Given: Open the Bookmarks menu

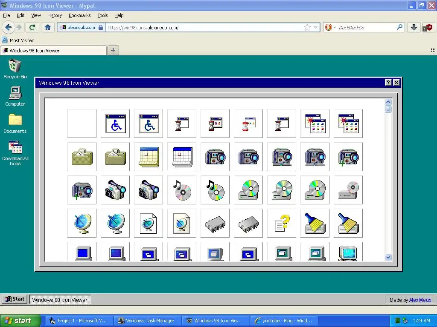Looking at the screenshot, I should pos(79,15).
